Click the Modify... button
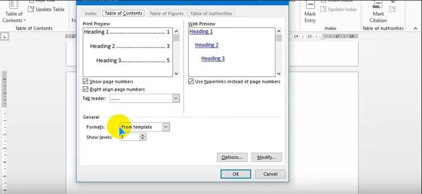This screenshot has height=194, width=422. tap(266, 157)
